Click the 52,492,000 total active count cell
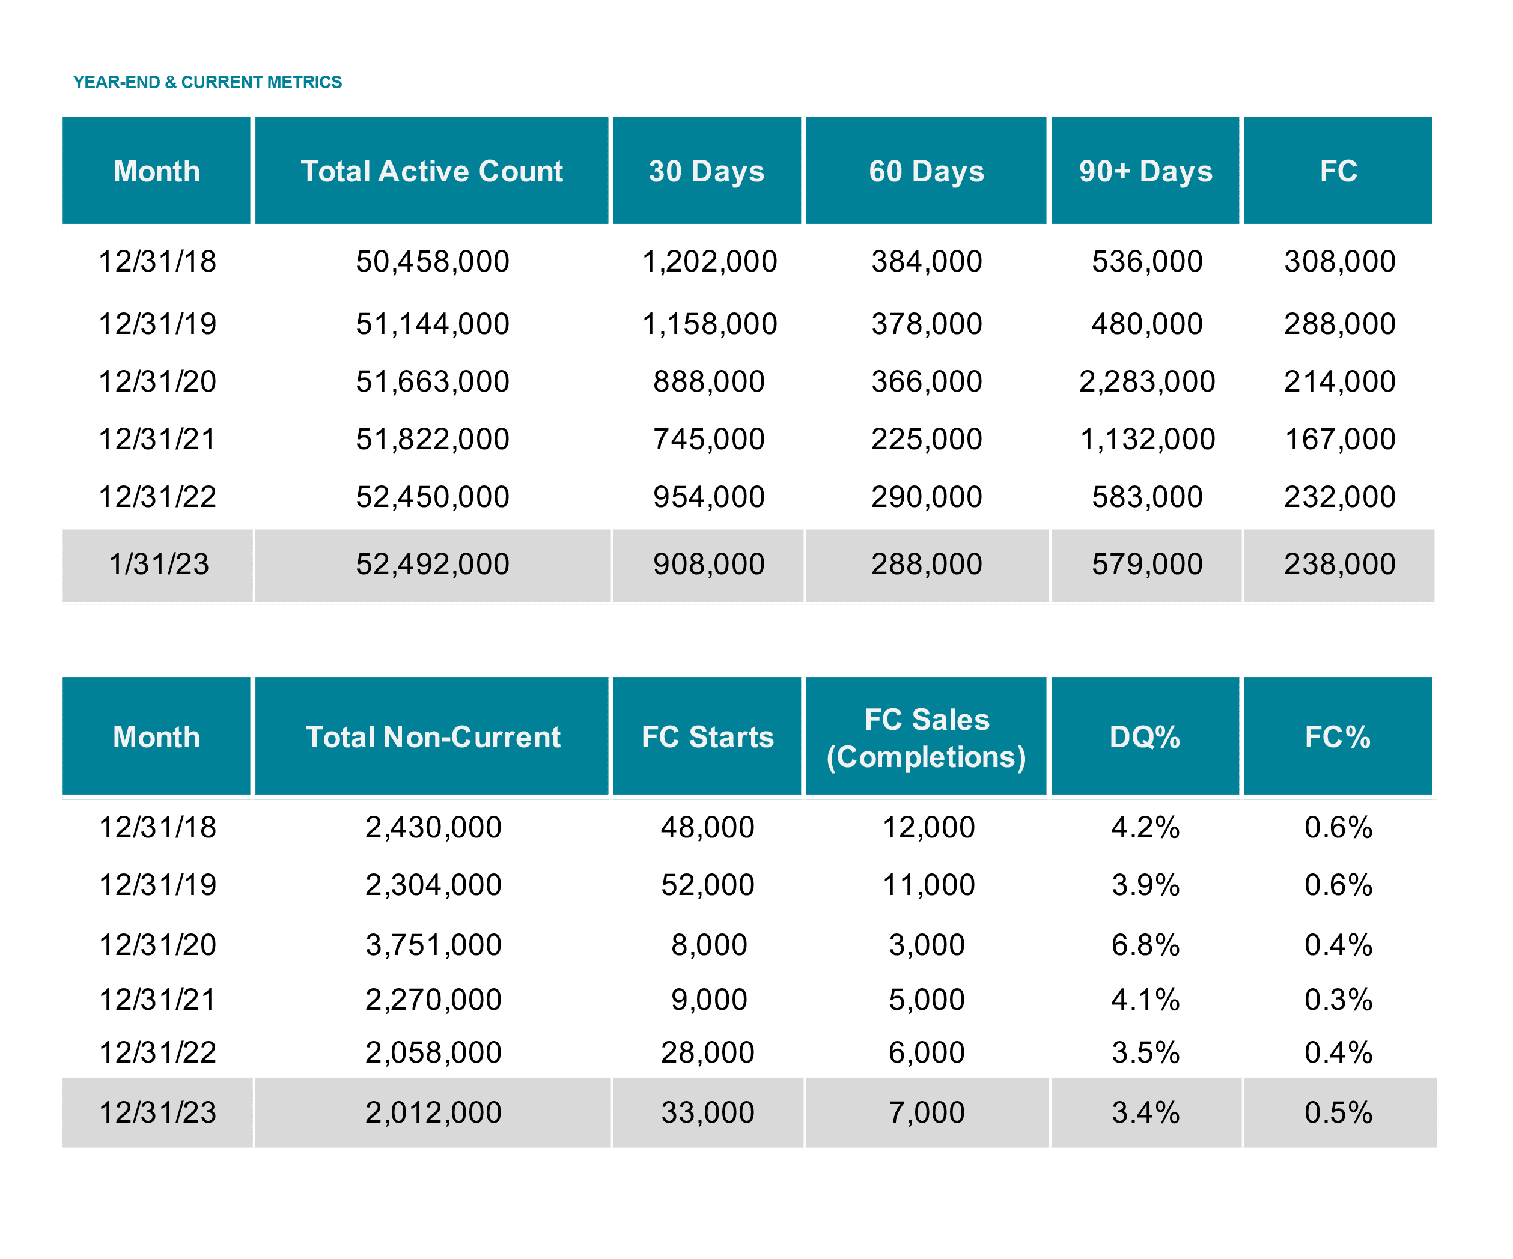The width and height of the screenshot is (1513, 1259). (x=432, y=565)
